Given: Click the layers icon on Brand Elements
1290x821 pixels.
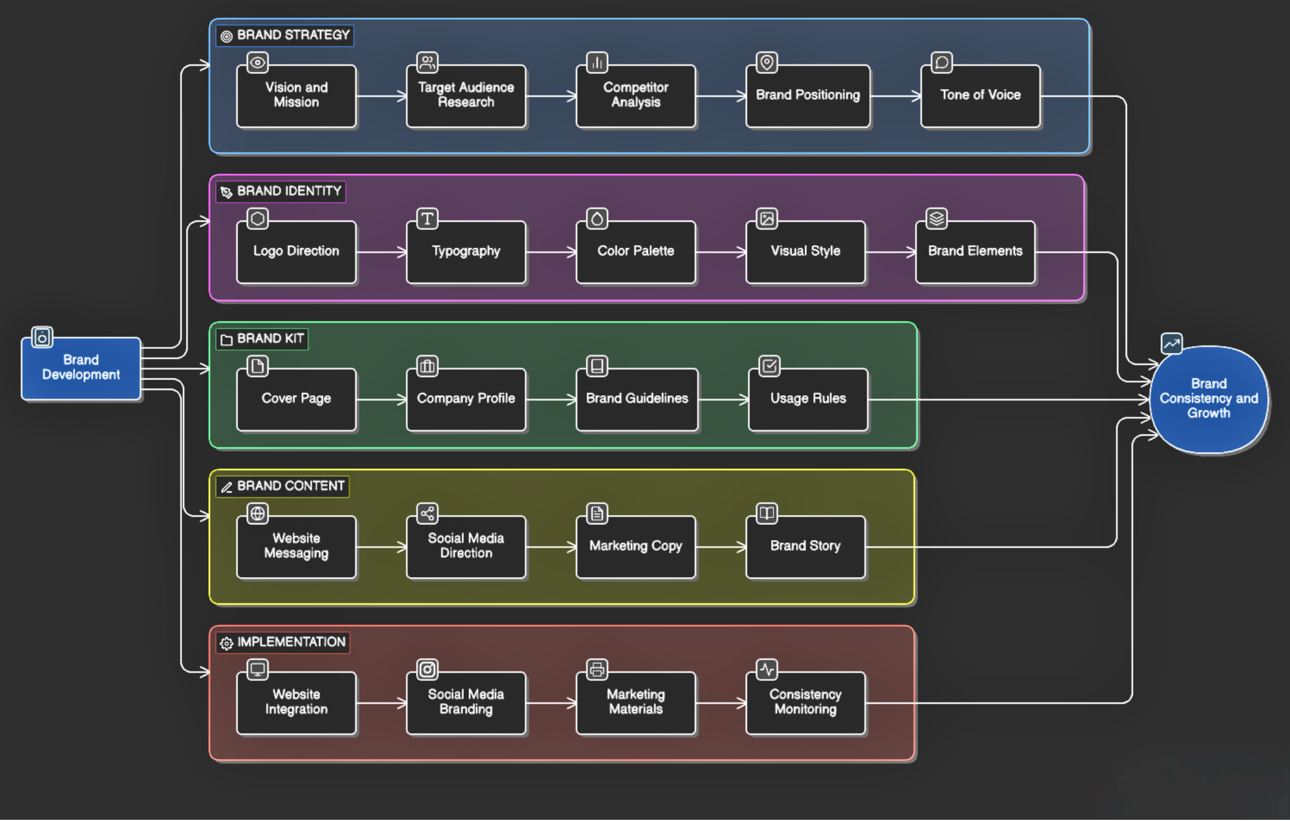Looking at the screenshot, I should 936,219.
